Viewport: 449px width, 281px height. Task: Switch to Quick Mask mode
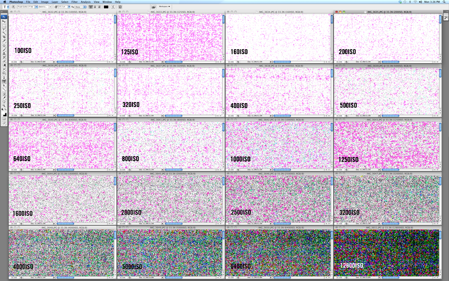[4, 119]
